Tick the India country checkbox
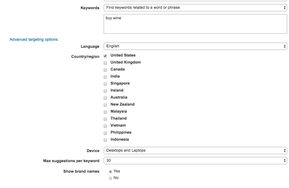The width and height of the screenshot is (289, 188). [x=105, y=77]
